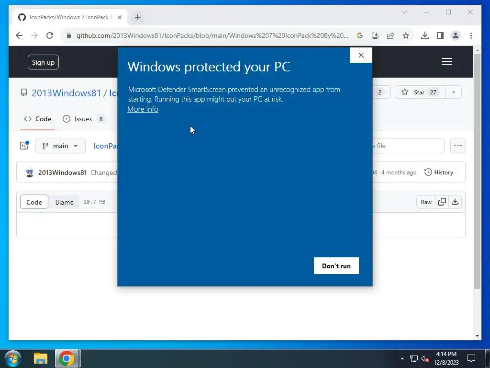
Task: Toggle the file tree side panel icon
Action: tap(24, 146)
